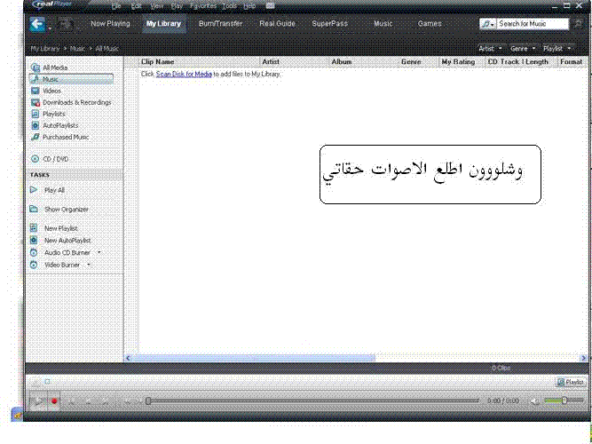Click the New AutoPlaylist task icon
The height and width of the screenshot is (444, 592).
coord(34,241)
